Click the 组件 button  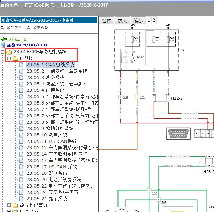(106, 21)
